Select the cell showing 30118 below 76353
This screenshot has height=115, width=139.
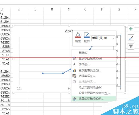pyautogui.click(x=5, y=101)
